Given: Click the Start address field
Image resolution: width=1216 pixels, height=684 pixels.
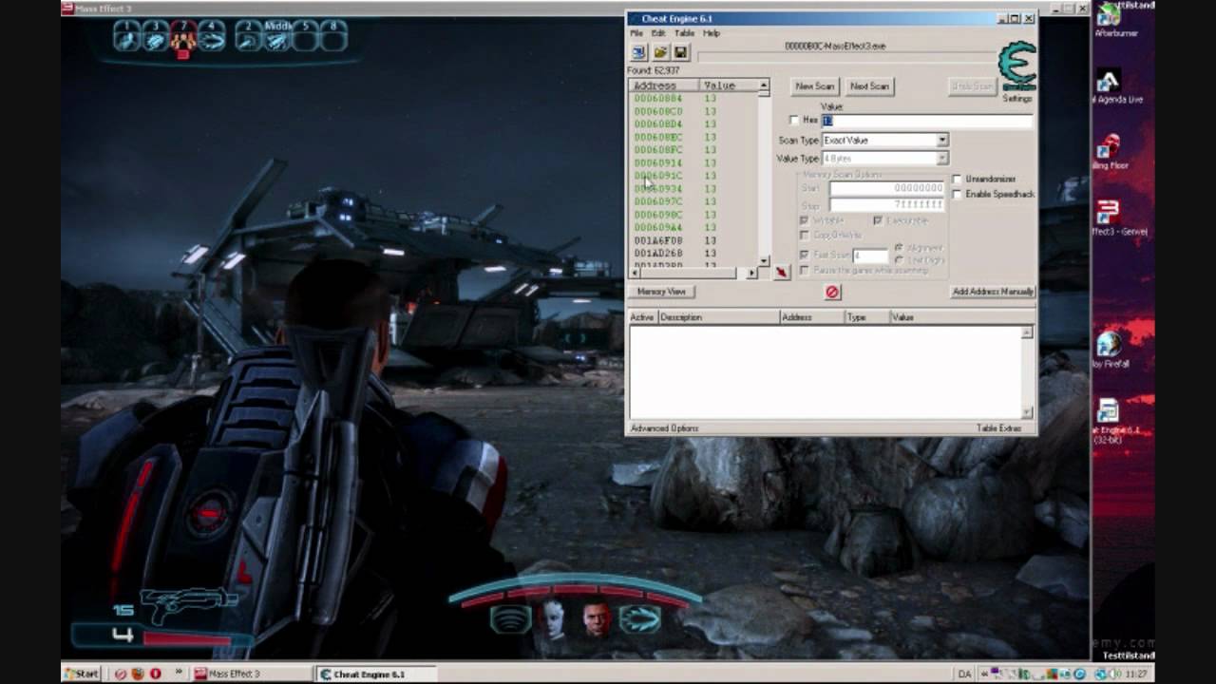Looking at the screenshot, I should pyautogui.click(x=886, y=188).
